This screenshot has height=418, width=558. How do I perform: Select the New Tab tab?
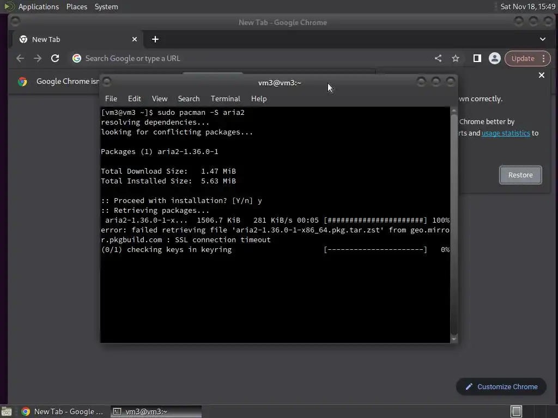pos(77,39)
